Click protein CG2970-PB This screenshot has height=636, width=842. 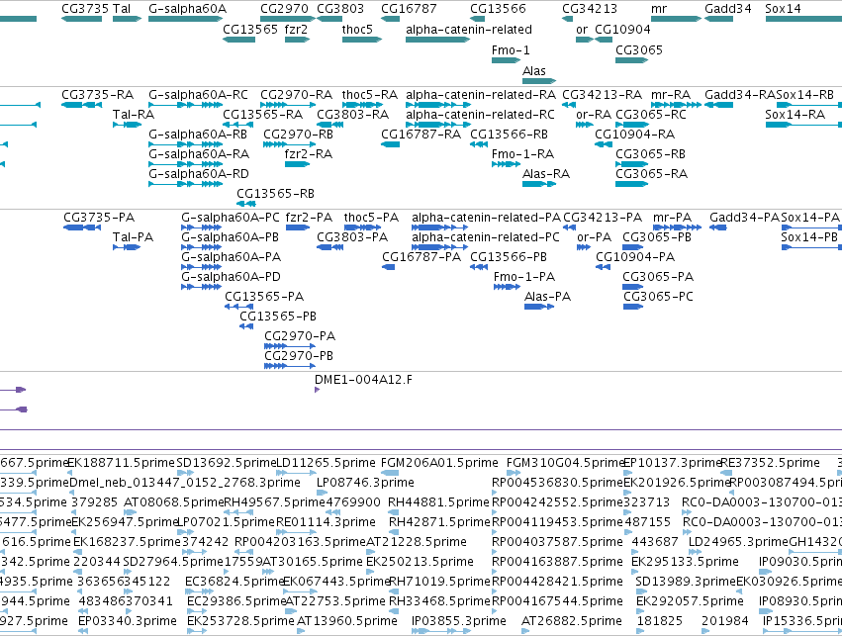pyautogui.click(x=299, y=356)
